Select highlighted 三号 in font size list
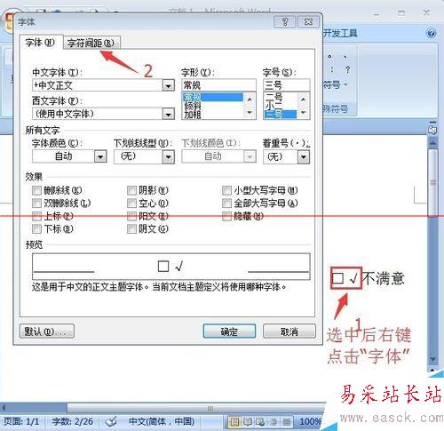The image size is (444, 431). click(x=280, y=115)
